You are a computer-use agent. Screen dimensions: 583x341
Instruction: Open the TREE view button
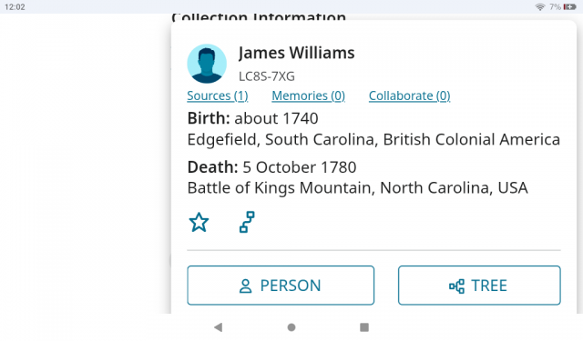pyautogui.click(x=479, y=286)
